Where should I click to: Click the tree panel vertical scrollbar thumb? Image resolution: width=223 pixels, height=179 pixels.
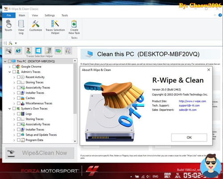75,88
